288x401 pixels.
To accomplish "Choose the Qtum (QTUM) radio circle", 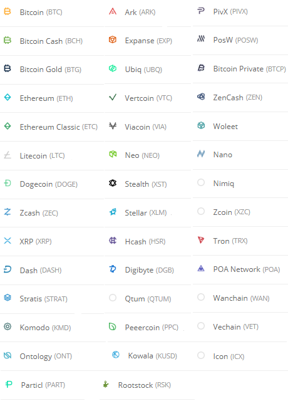I will (113, 298).
